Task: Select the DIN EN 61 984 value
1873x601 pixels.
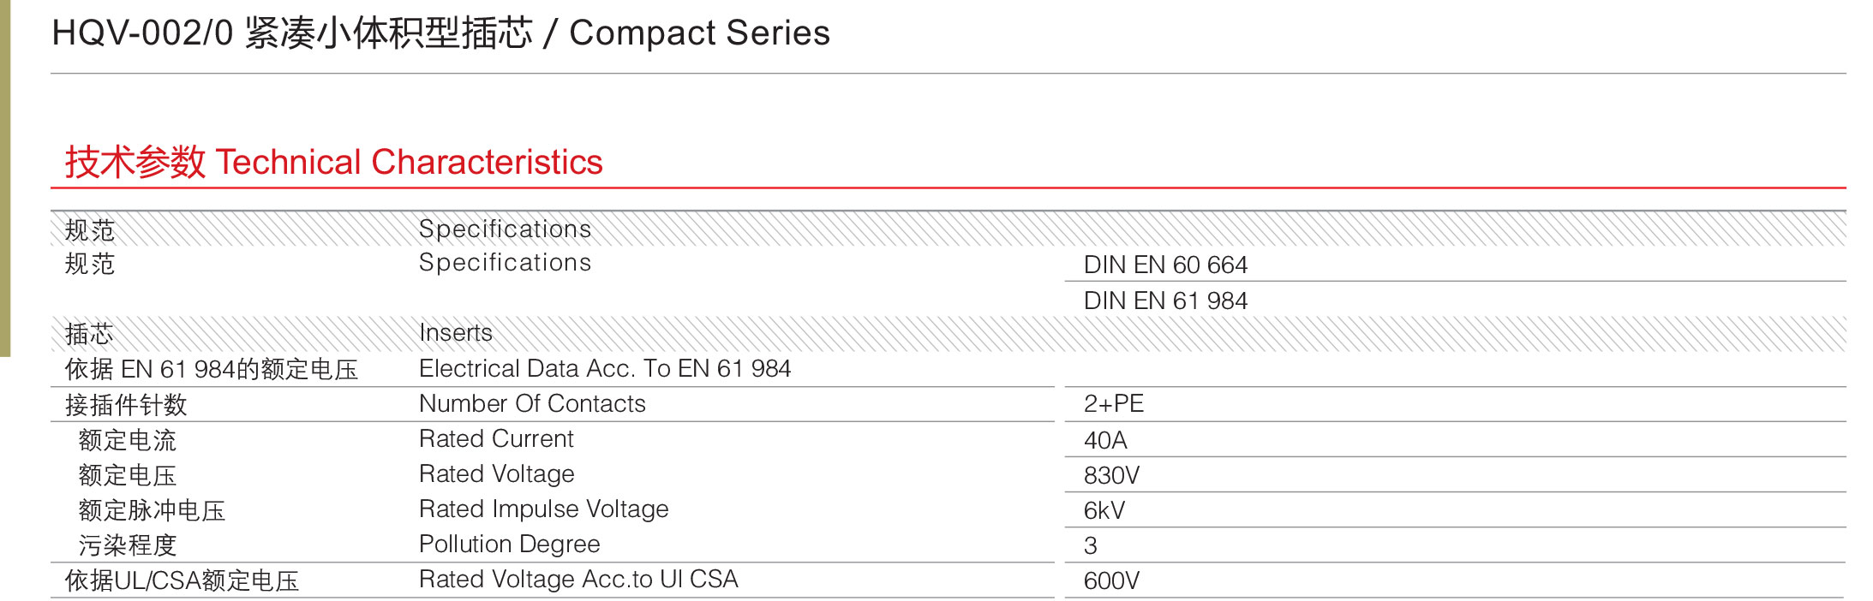Action: coord(1165,301)
